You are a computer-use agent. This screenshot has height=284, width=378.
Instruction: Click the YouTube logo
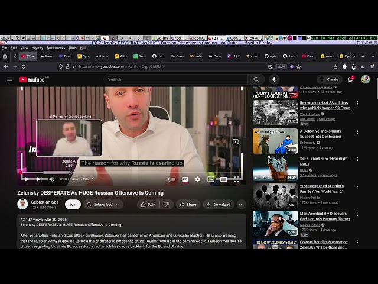click(32, 79)
